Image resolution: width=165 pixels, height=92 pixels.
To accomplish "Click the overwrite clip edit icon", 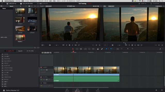I will click(89, 49).
